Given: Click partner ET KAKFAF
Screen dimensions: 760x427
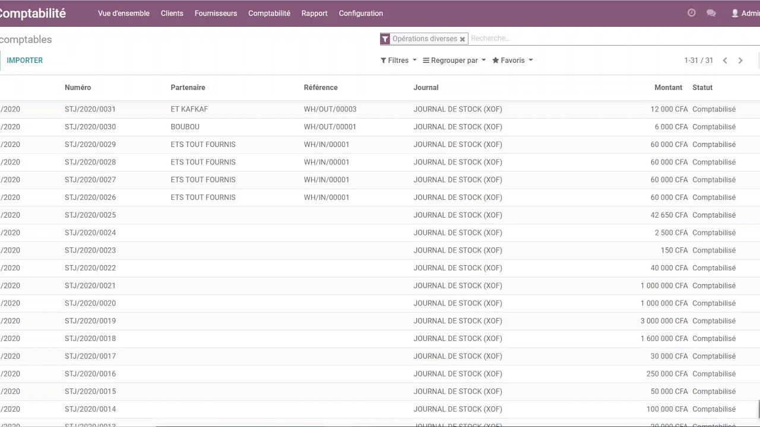Looking at the screenshot, I should coord(189,109).
